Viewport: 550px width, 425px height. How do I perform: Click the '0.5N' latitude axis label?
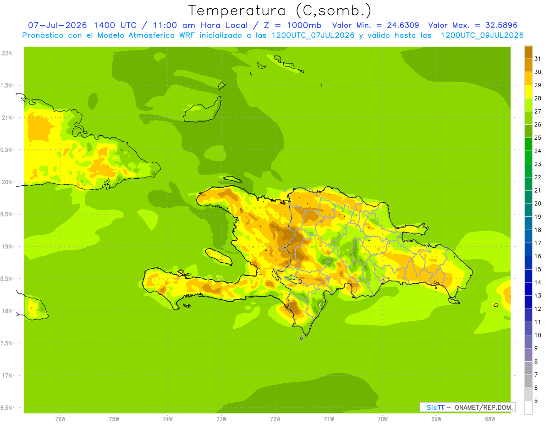pos(7,150)
